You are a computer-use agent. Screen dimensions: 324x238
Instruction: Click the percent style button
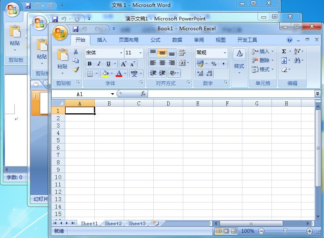coord(214,64)
